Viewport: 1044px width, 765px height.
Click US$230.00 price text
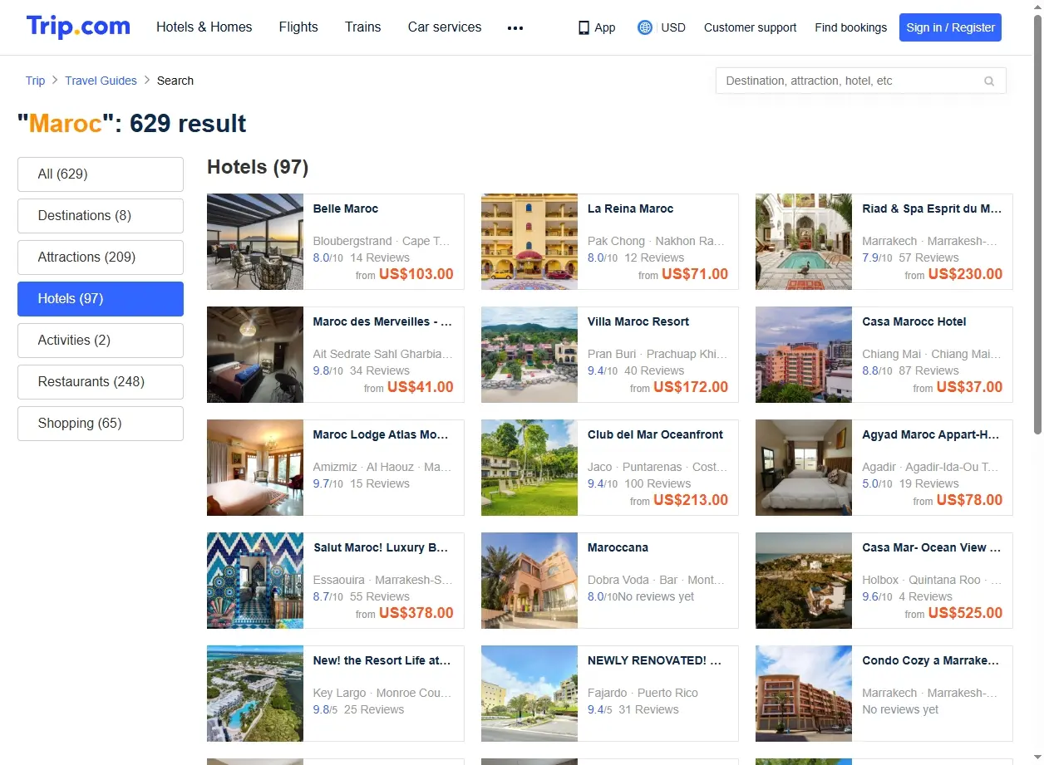coord(965,274)
